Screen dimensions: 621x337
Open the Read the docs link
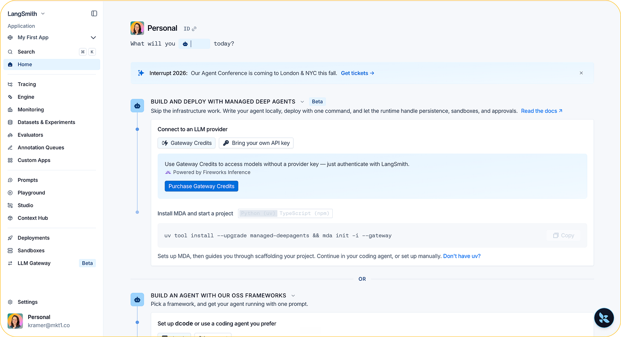542,111
